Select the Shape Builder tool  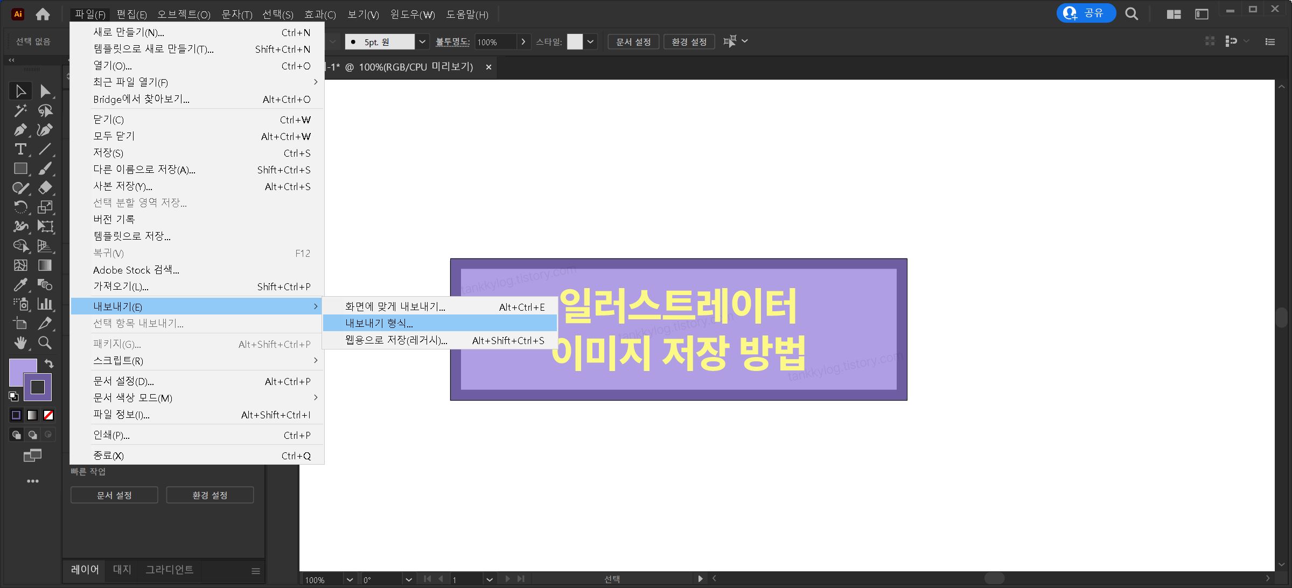pos(20,246)
